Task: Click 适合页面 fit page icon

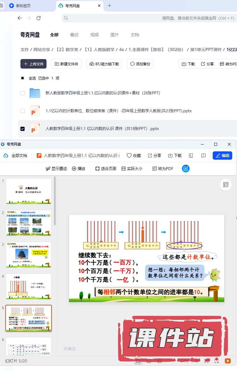Action: click(97, 169)
